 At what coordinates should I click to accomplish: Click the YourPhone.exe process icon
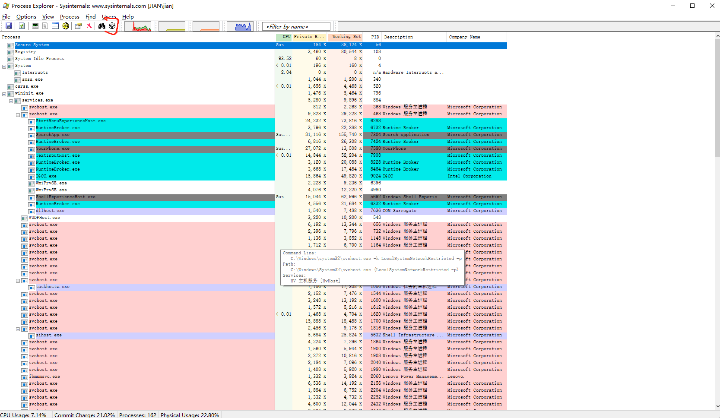point(32,149)
